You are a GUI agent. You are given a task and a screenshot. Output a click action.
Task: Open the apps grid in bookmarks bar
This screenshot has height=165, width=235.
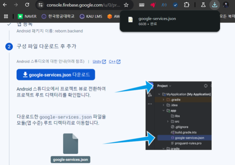point(6,16)
